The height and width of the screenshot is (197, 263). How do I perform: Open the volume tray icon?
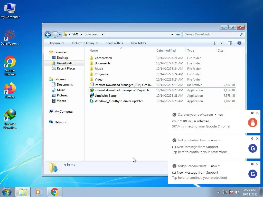pyautogui.click(x=237, y=192)
